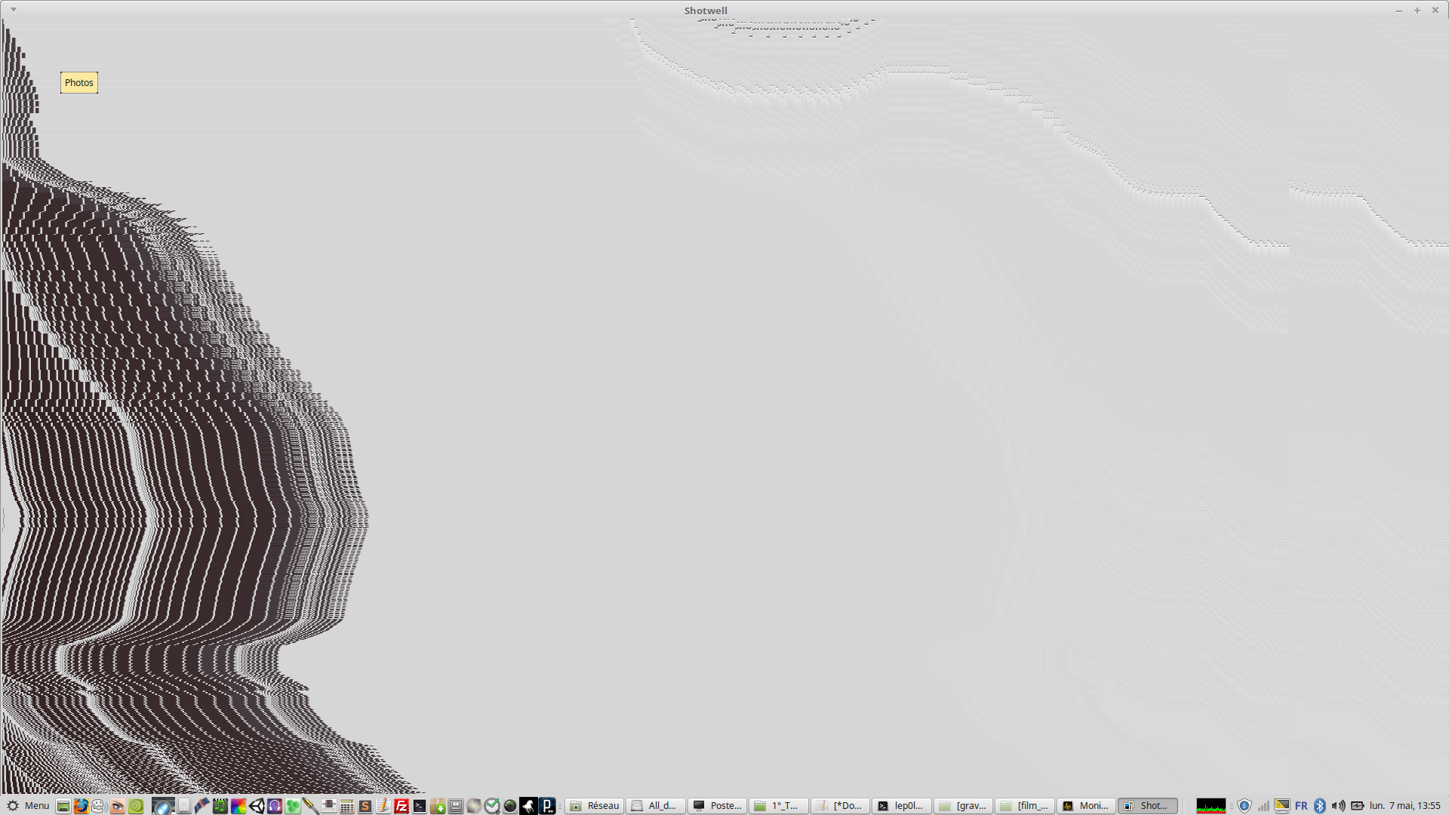Open the volume speaker tray icon

[x=1338, y=806]
